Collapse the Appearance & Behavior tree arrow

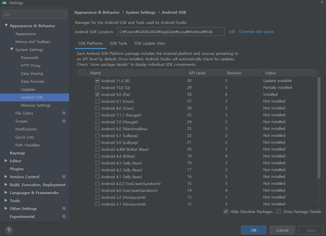point(6,25)
